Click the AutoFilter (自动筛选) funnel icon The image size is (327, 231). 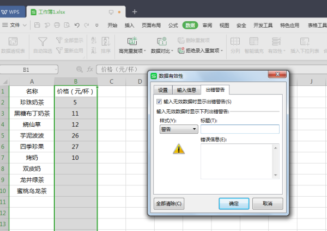click(43, 42)
